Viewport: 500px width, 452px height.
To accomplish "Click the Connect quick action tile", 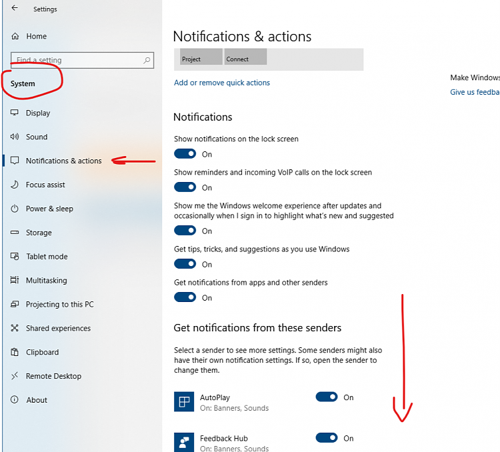I will coord(245,57).
